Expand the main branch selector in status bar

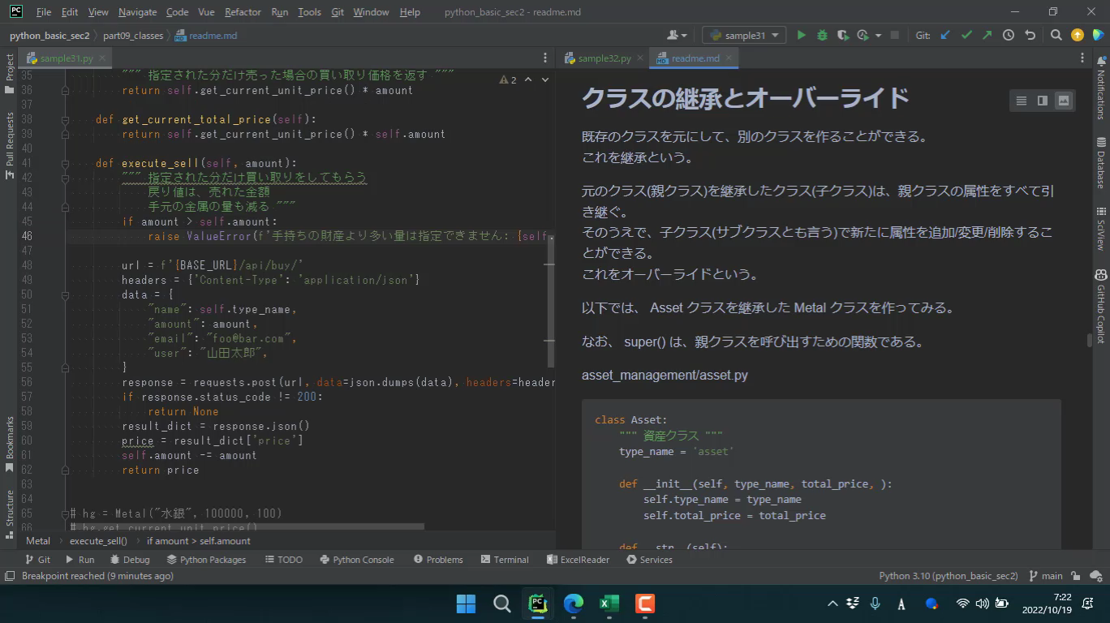tap(1046, 576)
